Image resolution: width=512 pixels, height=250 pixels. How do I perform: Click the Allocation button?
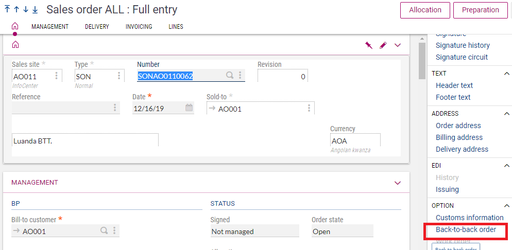click(x=425, y=10)
